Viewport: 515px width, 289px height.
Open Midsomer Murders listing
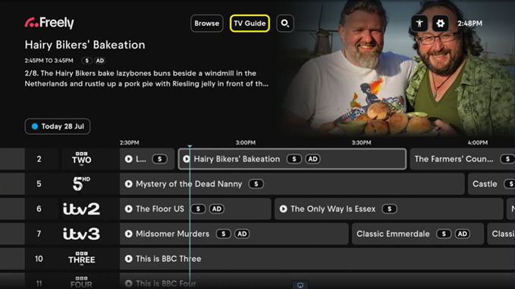tap(234, 234)
